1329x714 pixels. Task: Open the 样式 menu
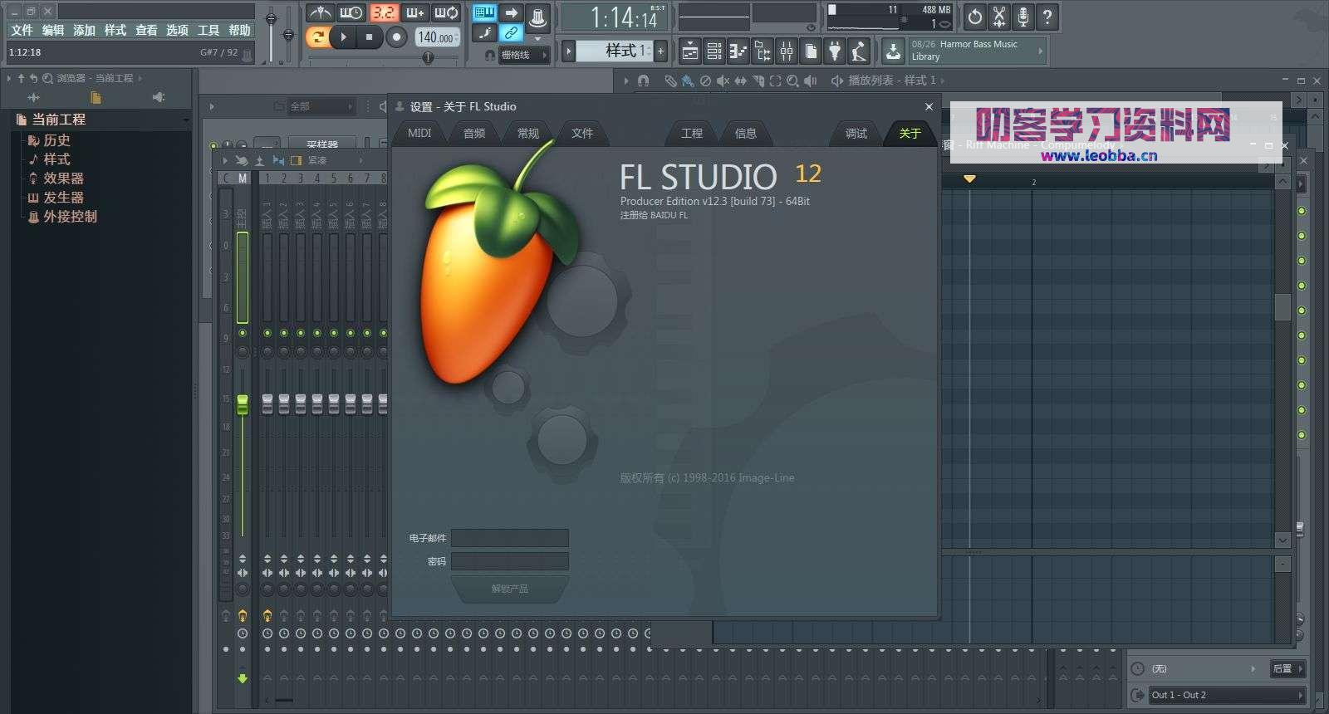115,30
